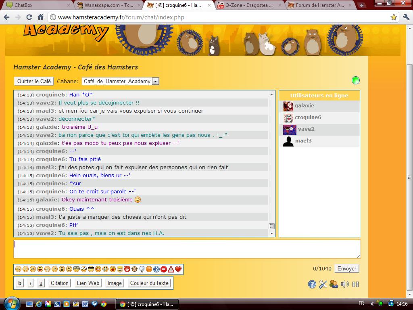Switch to the Wanascape.com browser tab

click(x=108, y=5)
